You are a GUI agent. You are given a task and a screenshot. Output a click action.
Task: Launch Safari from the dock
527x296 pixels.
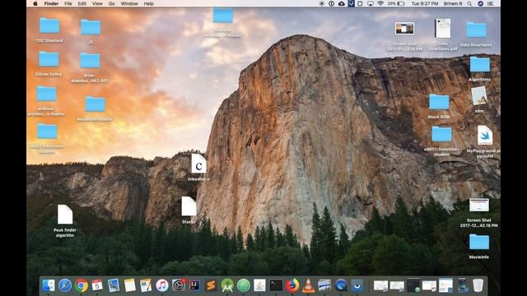click(x=65, y=285)
